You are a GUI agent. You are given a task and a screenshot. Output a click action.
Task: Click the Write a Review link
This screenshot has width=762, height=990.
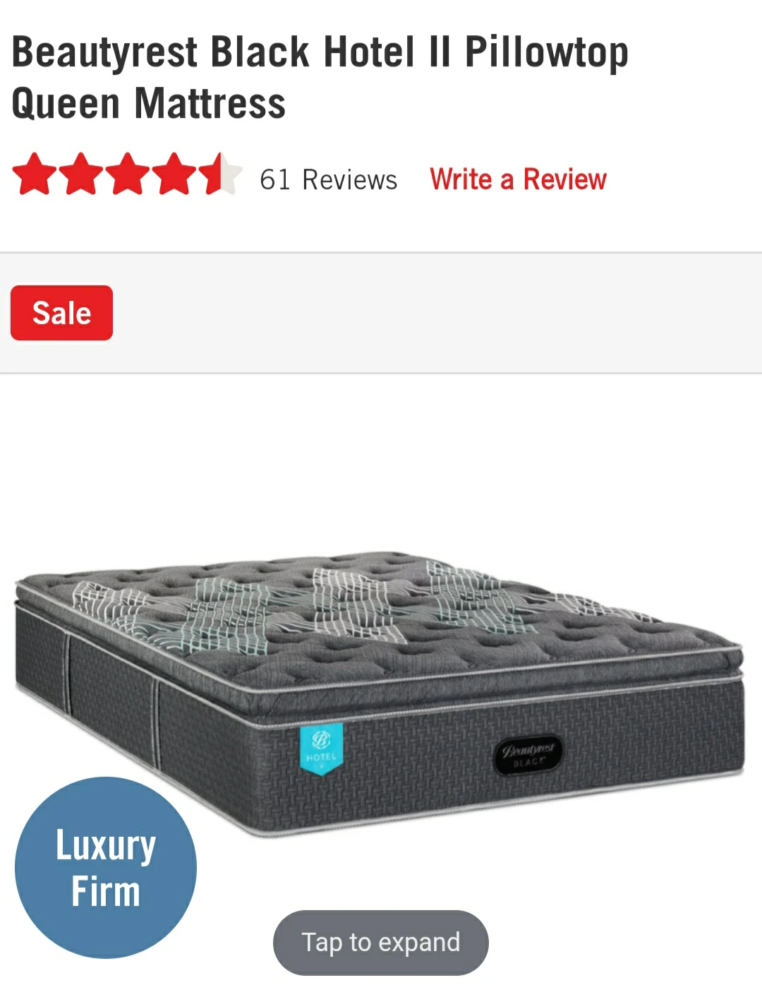(518, 179)
